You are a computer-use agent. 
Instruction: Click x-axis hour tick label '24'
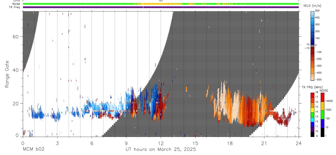[299, 143]
